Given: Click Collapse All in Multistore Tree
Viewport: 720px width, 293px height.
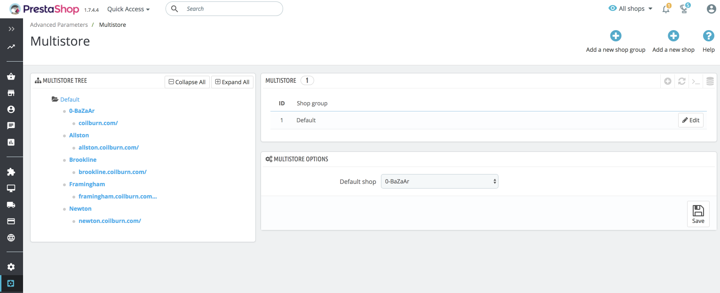Looking at the screenshot, I should (187, 82).
